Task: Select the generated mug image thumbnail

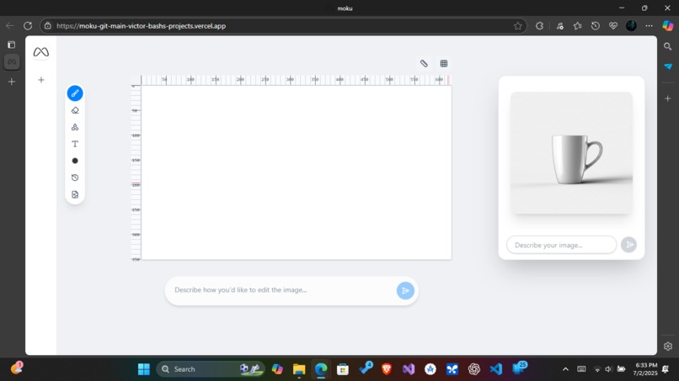Action: 571,153
